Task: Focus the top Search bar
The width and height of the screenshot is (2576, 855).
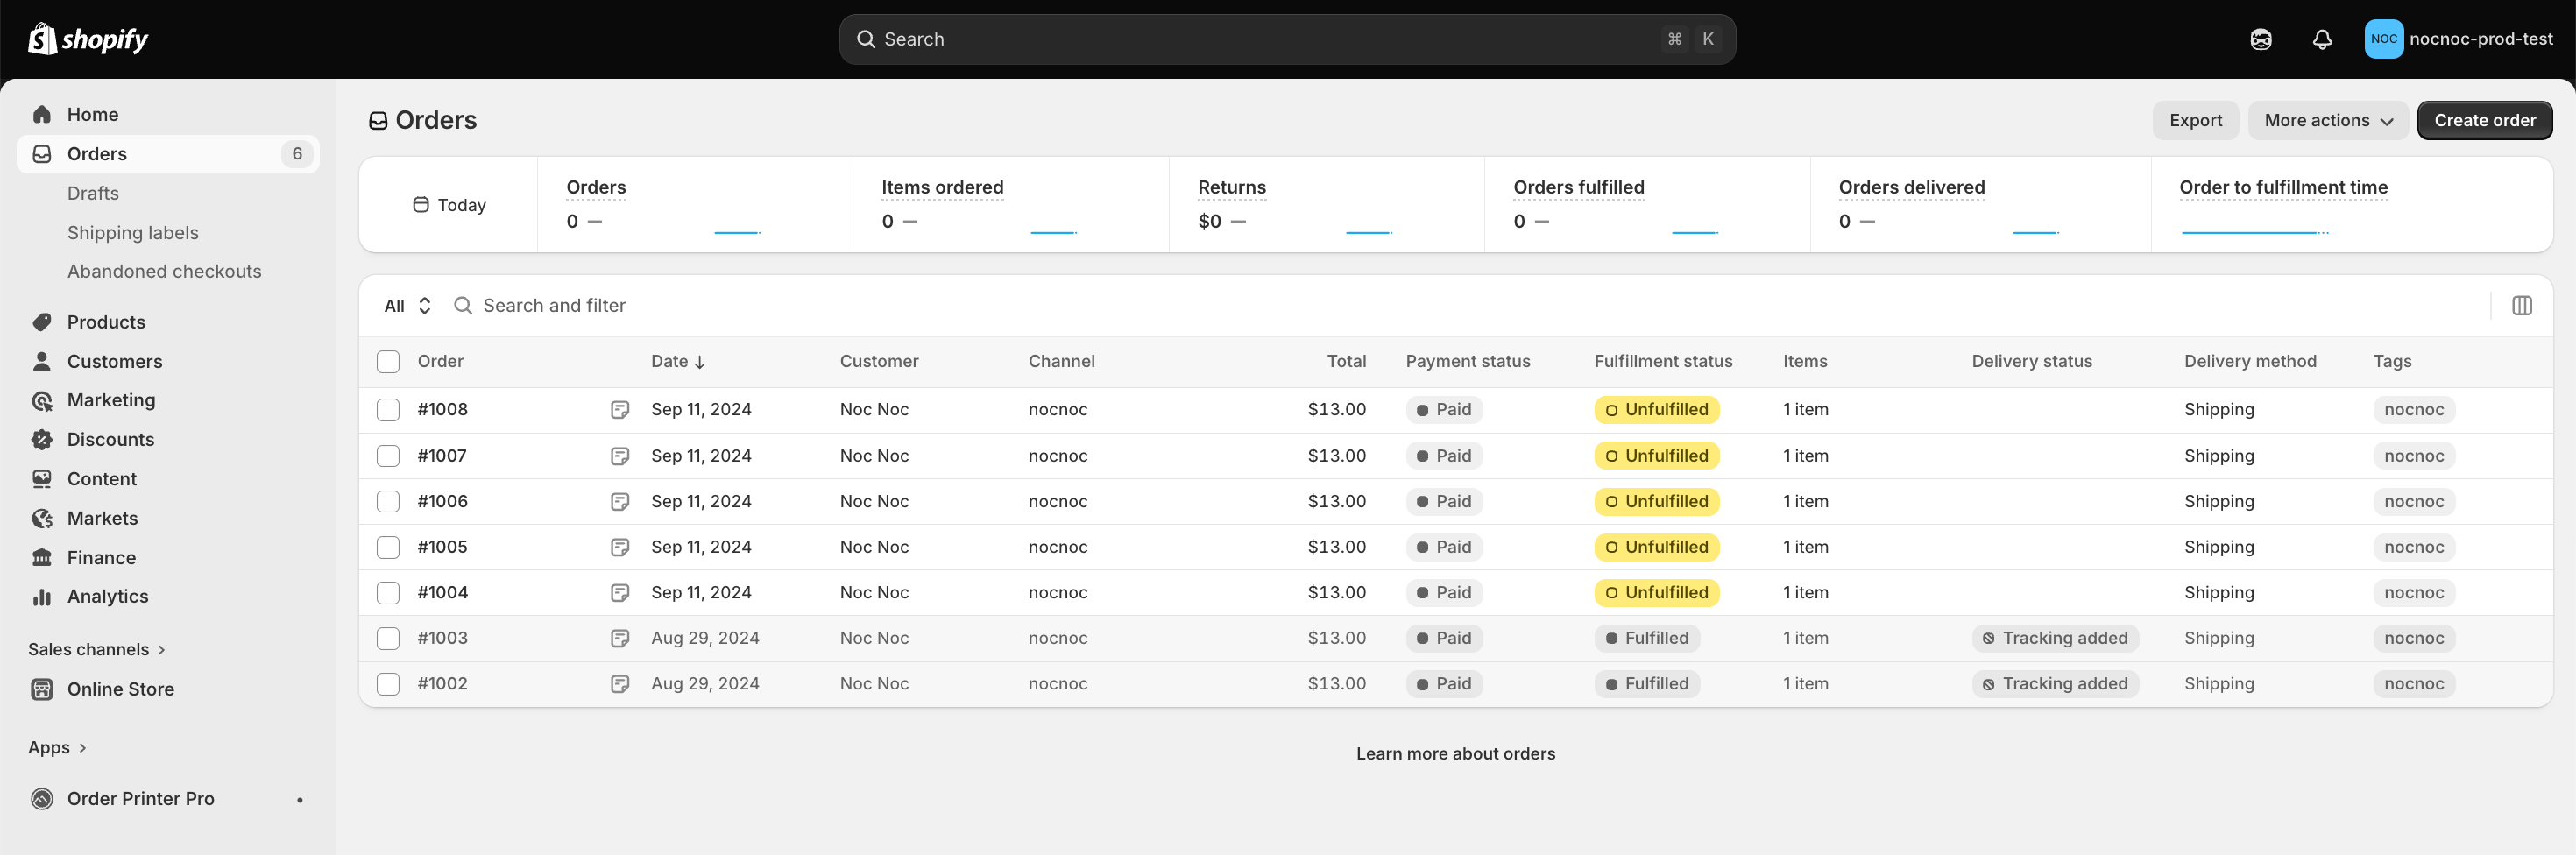Action: click(1287, 39)
